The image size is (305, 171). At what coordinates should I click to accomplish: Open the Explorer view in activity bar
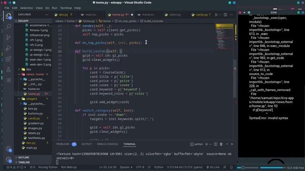[x=9, y=16]
